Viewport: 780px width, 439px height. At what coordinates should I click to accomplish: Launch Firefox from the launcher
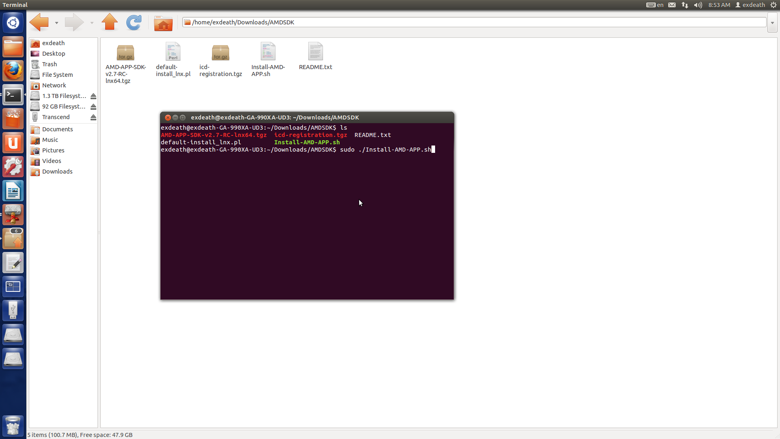pyautogui.click(x=13, y=71)
